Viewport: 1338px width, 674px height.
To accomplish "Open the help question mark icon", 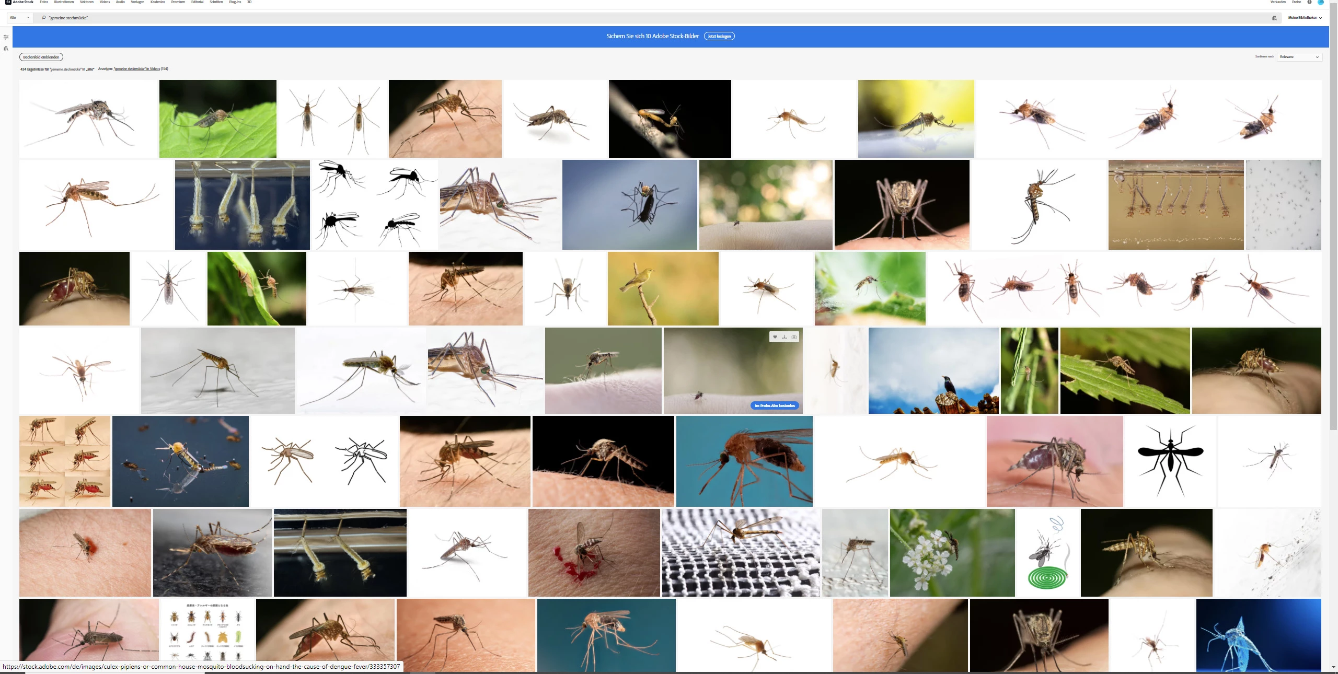I will [x=1309, y=2].
